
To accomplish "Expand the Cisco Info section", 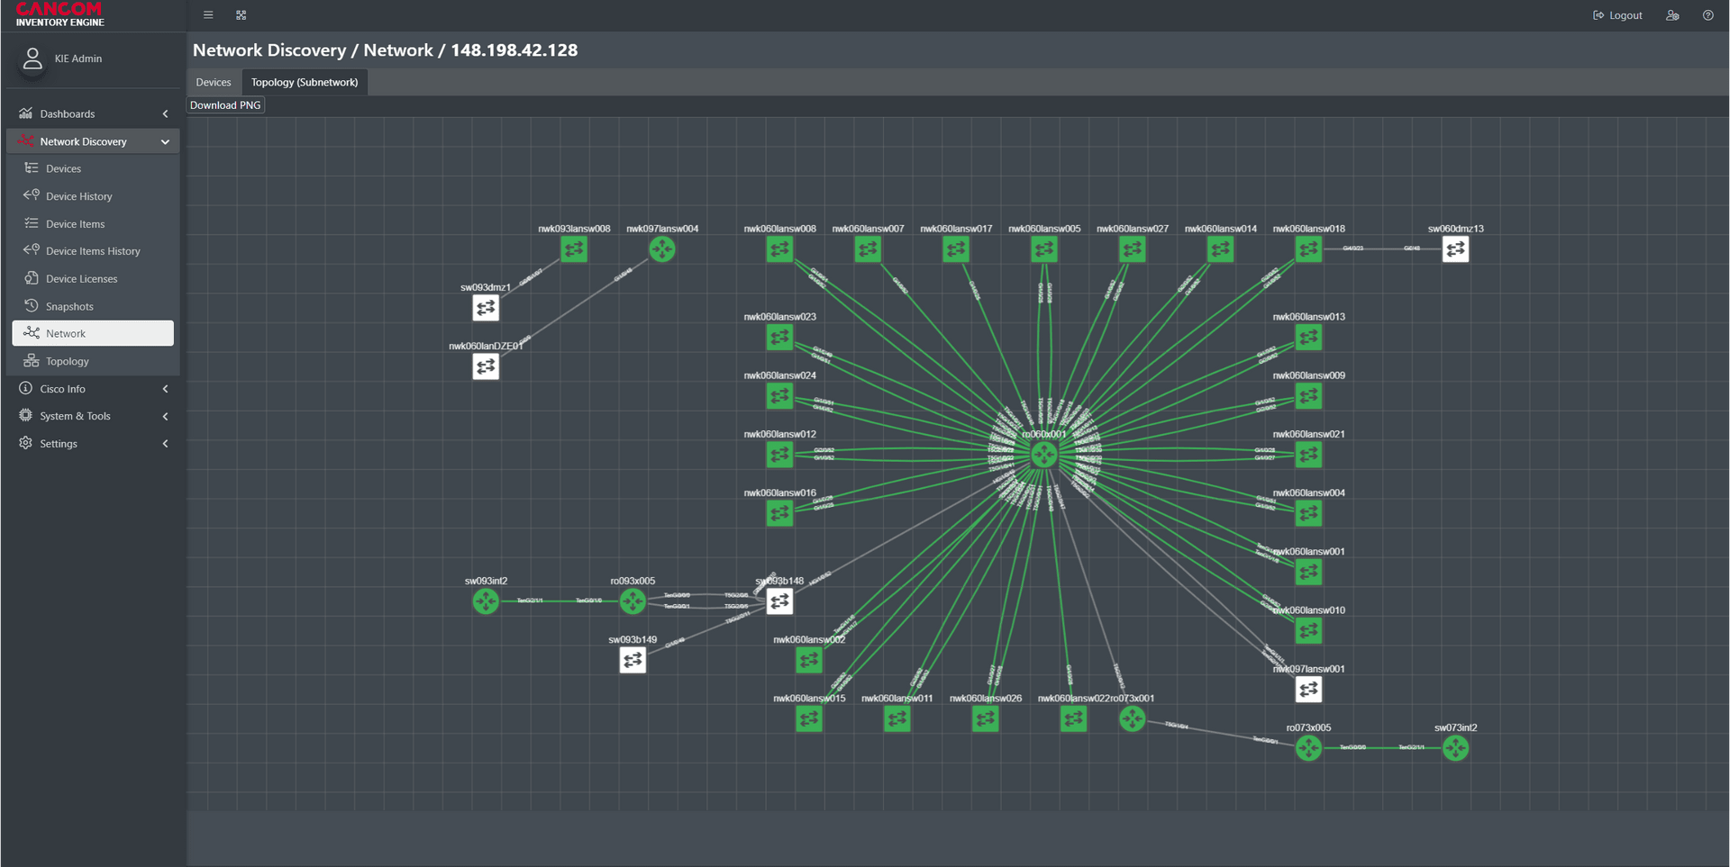I will [165, 389].
